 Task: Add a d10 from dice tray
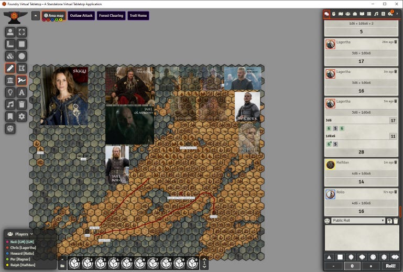coord(362,257)
